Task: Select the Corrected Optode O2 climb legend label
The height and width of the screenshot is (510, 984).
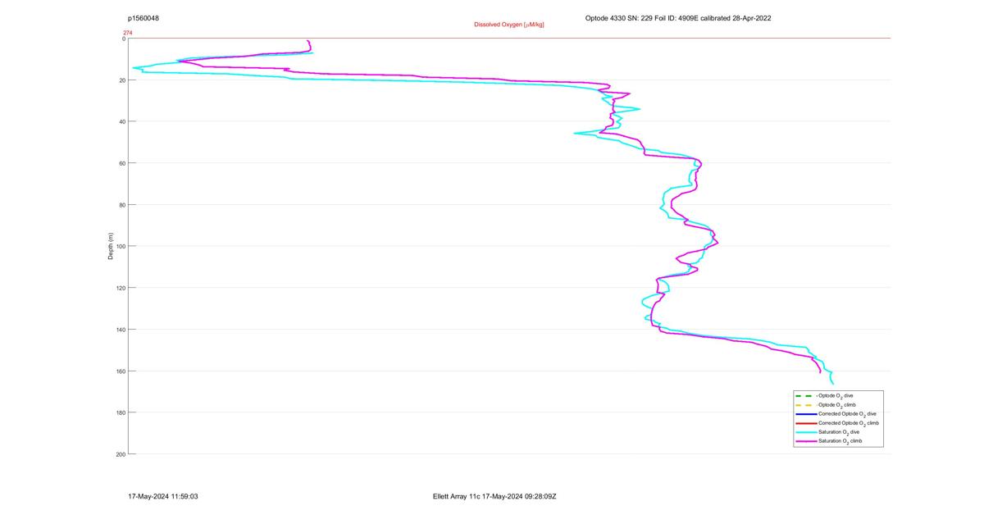Action: (849, 423)
